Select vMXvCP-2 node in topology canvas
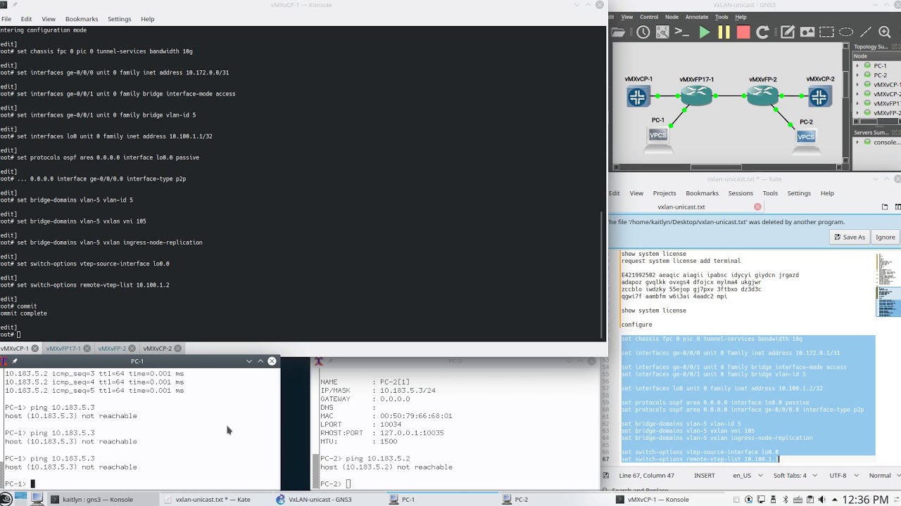Screen dimensions: 901x506 point(819,97)
